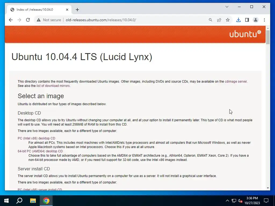Click the muted volume tray icon

pos(240,201)
